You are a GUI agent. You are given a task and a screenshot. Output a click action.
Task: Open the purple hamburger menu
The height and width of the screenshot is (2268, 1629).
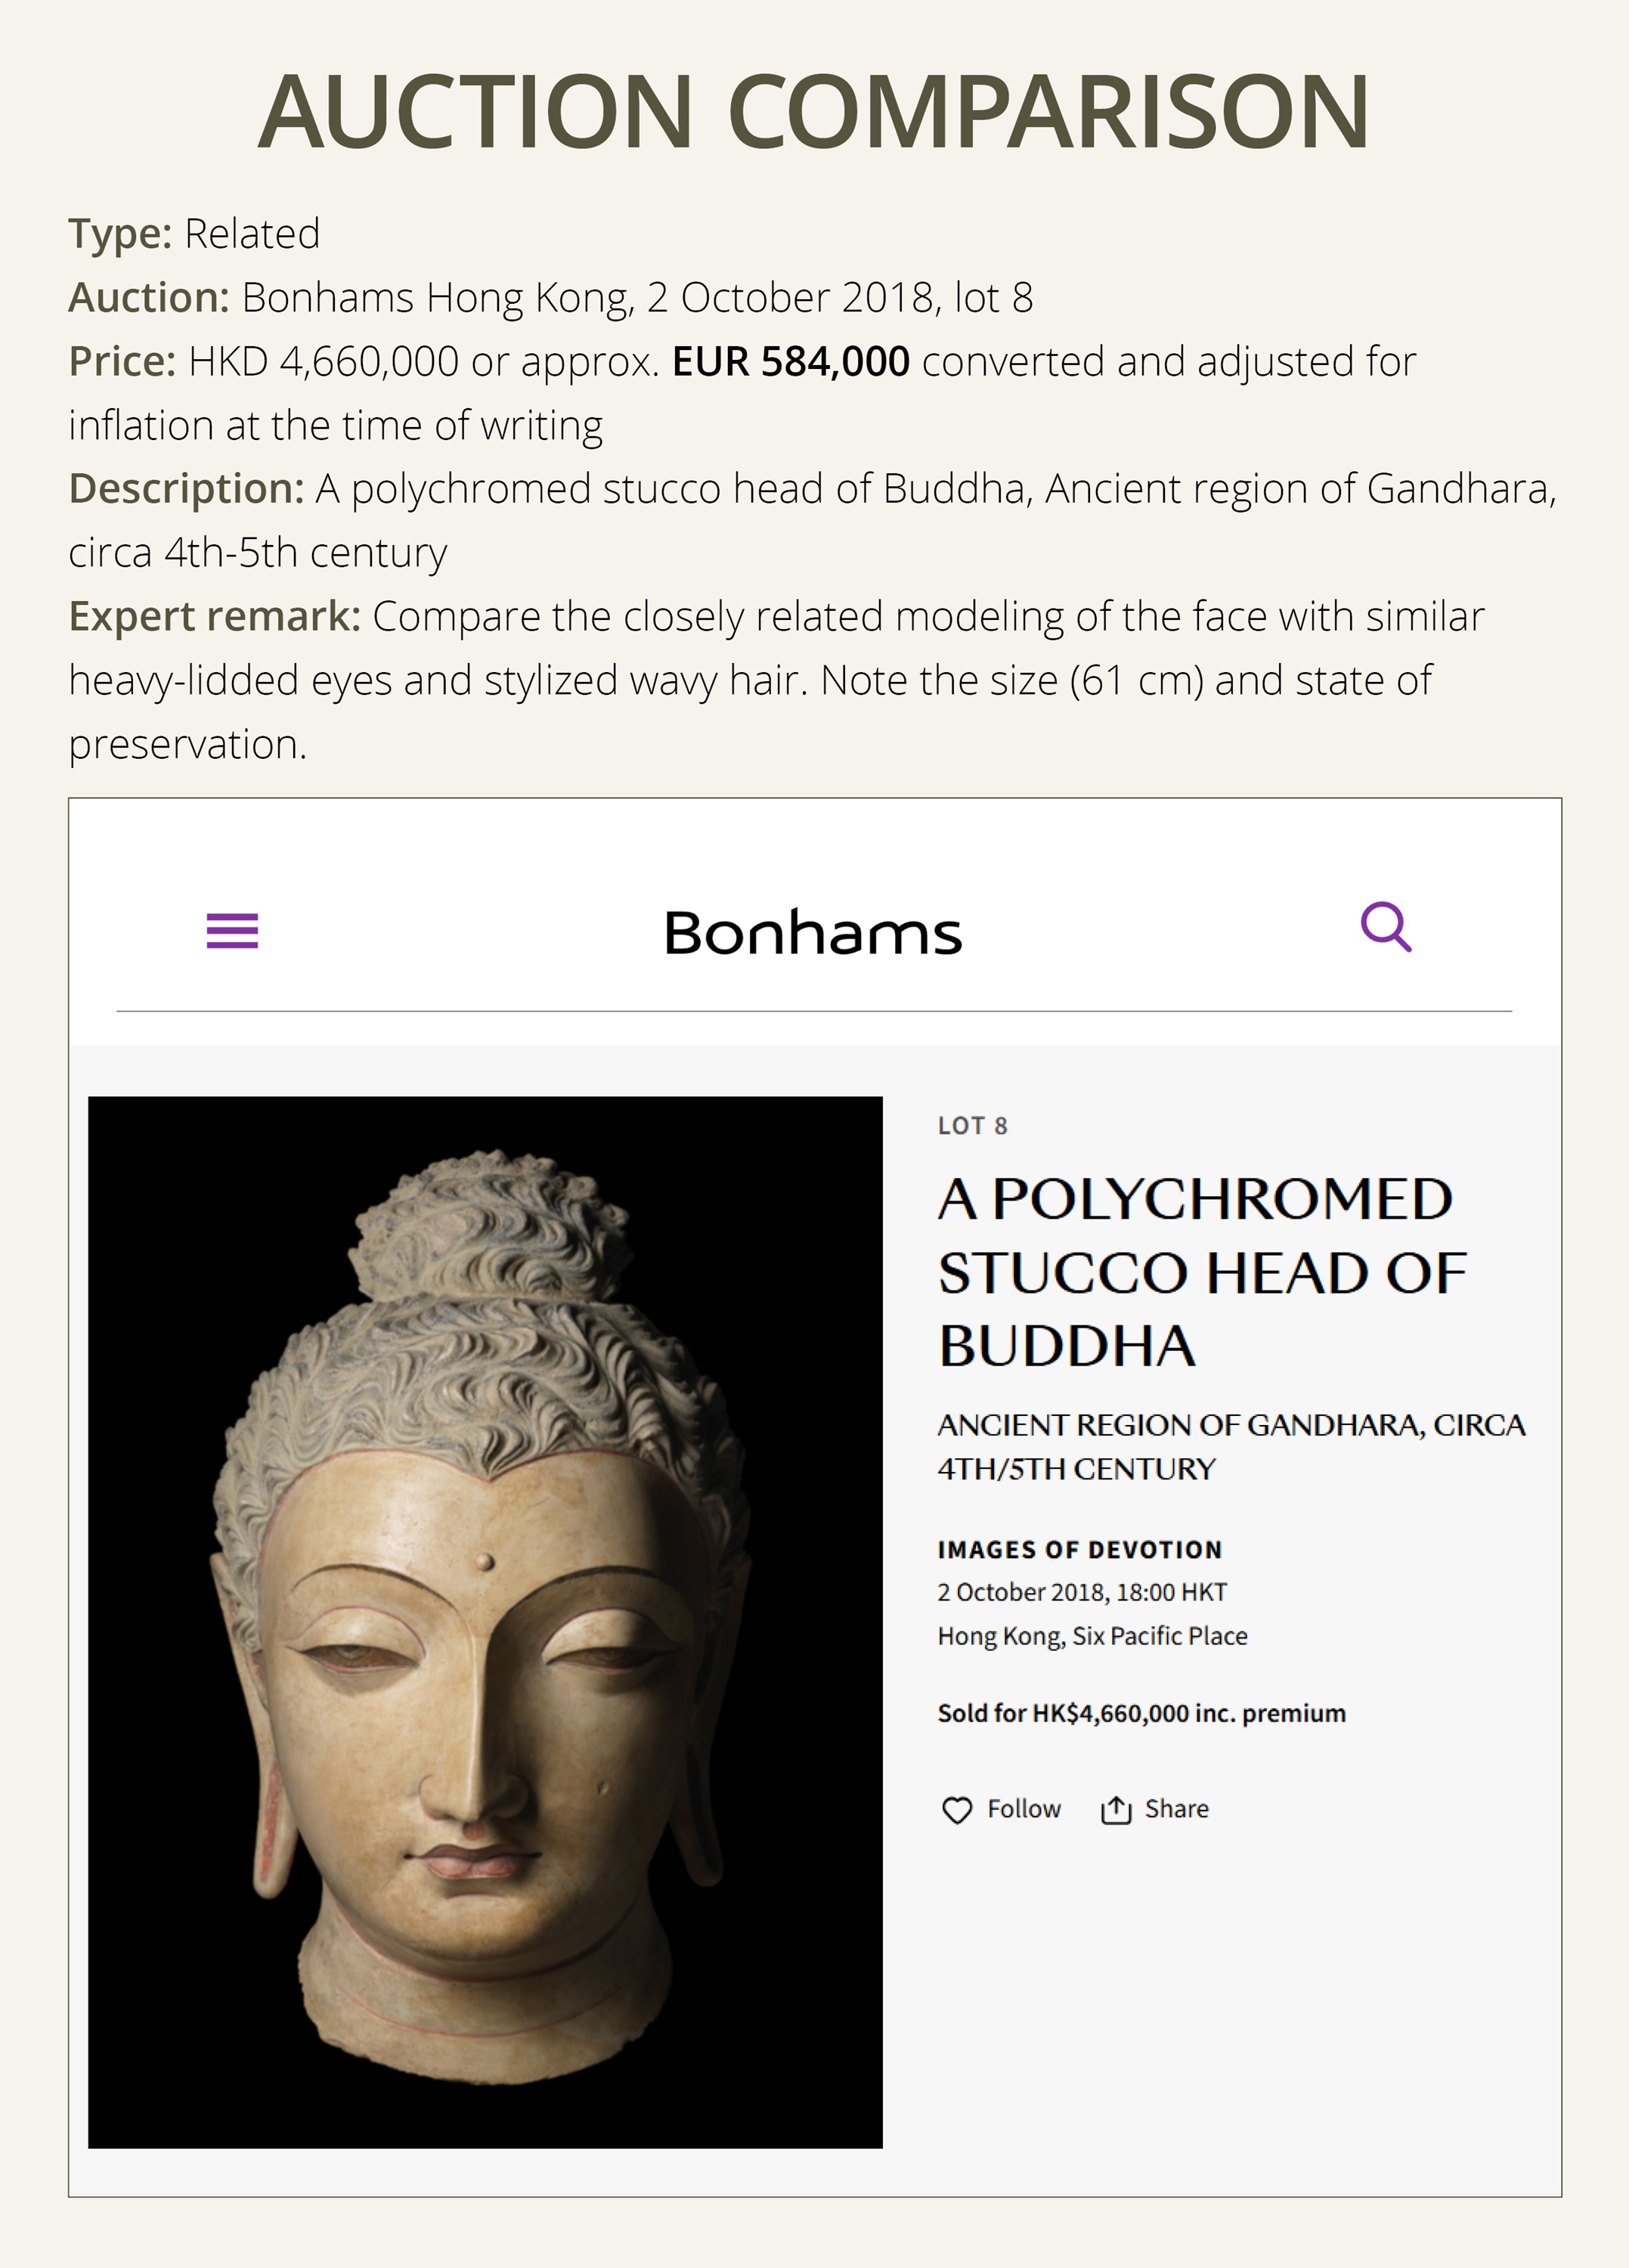(232, 930)
